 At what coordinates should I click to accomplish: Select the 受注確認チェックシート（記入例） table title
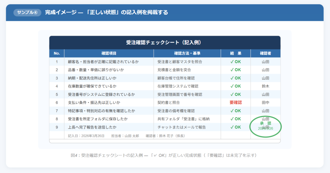[165, 42]
